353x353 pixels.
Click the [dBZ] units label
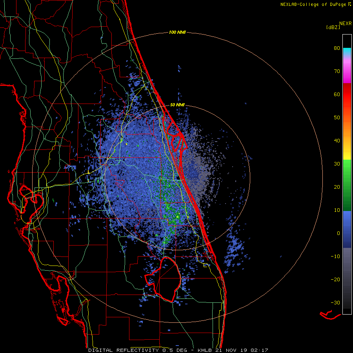click(333, 27)
